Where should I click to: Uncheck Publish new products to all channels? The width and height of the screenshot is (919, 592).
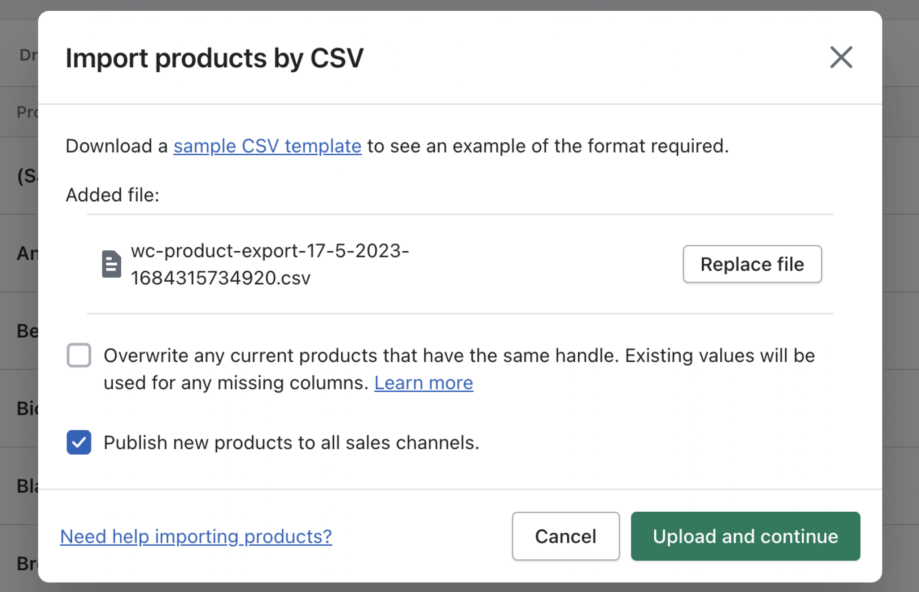coord(79,442)
